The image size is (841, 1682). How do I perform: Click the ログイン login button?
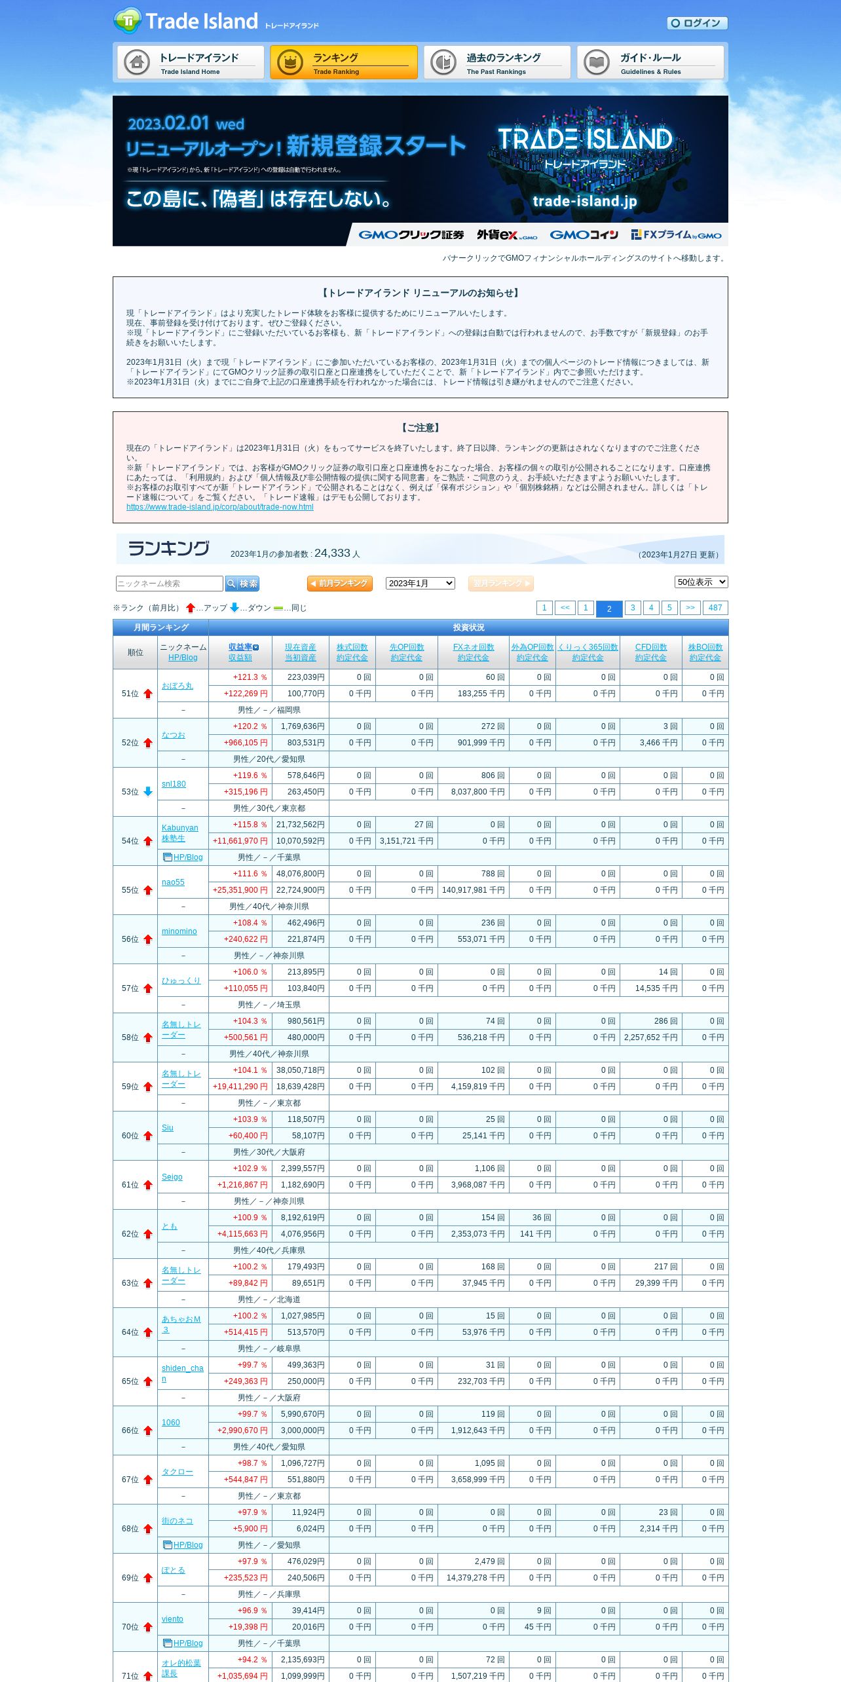(698, 23)
